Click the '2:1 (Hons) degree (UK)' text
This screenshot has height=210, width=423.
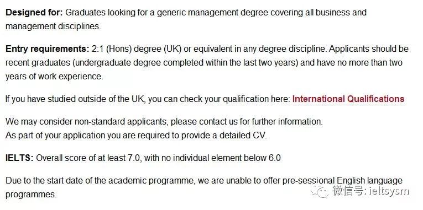pos(137,49)
